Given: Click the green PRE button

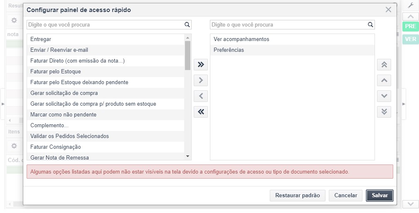Looking at the screenshot, I should pos(411,27).
